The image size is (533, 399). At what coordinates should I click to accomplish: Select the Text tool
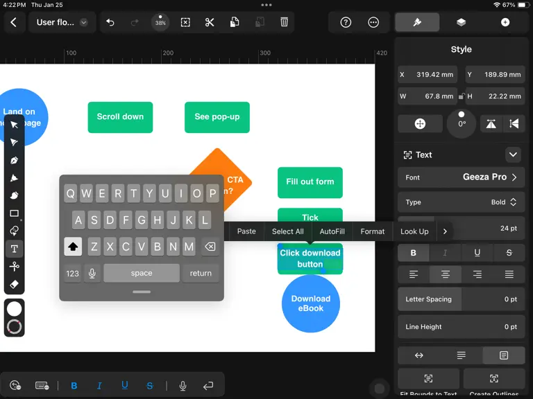[x=15, y=249]
